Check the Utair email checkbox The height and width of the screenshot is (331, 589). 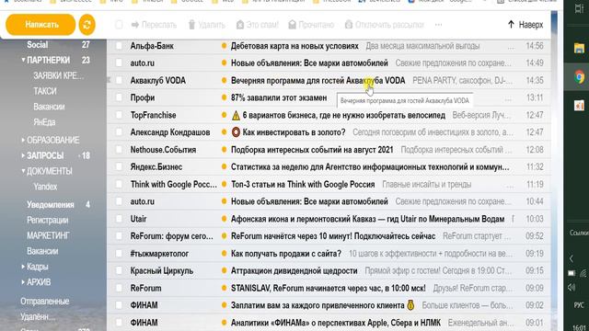119,219
